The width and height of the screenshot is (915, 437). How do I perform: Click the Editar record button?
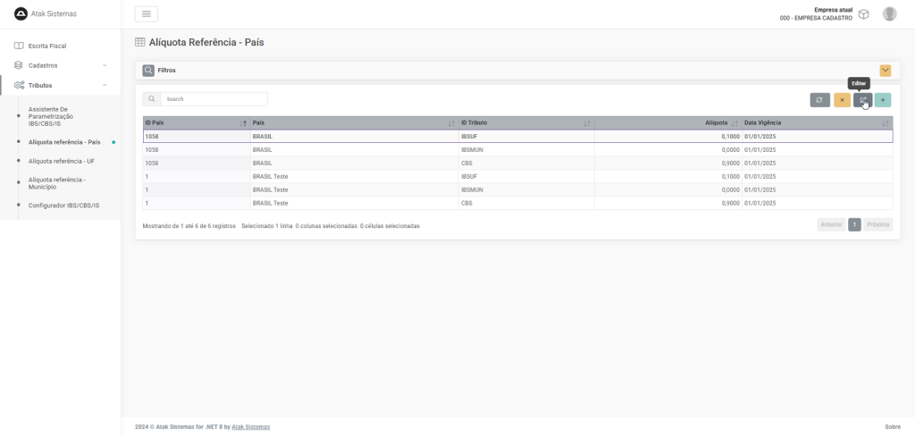[862, 100]
